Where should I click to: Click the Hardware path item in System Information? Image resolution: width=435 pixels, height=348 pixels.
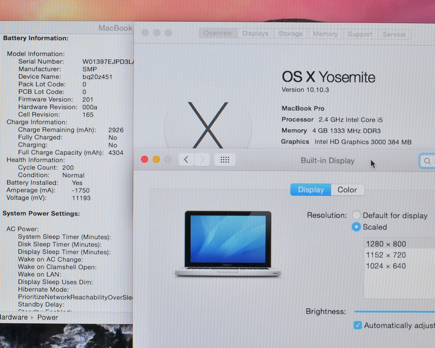[14, 317]
